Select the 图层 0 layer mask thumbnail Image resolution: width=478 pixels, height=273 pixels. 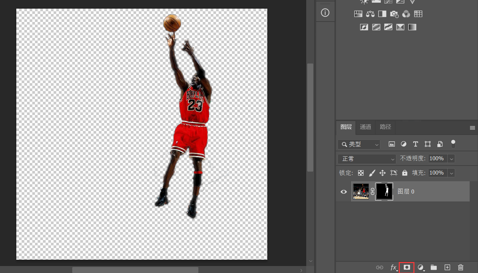pos(384,192)
